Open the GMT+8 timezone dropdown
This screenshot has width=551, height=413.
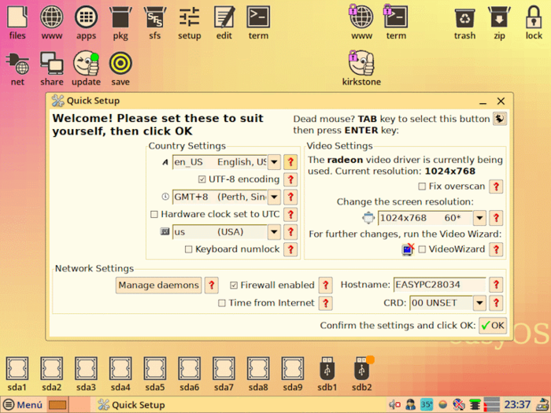point(274,197)
